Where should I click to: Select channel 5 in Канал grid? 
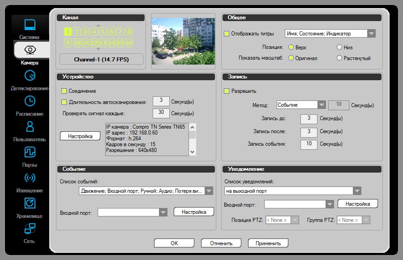(103, 32)
